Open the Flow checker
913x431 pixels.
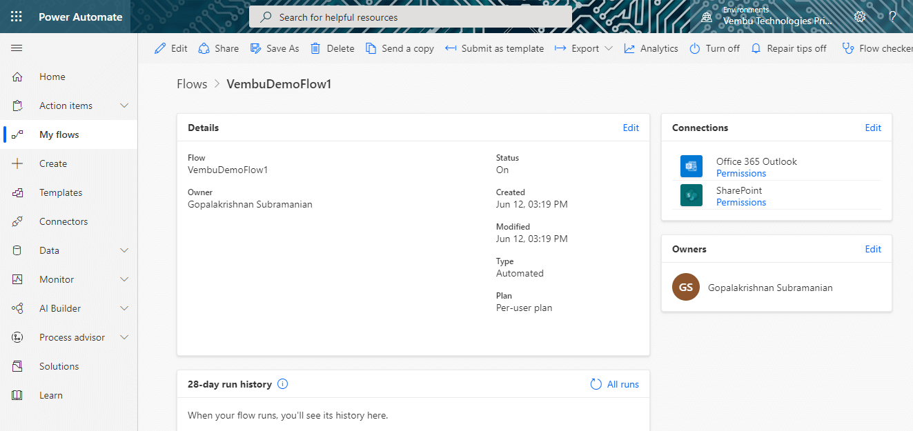click(x=877, y=48)
